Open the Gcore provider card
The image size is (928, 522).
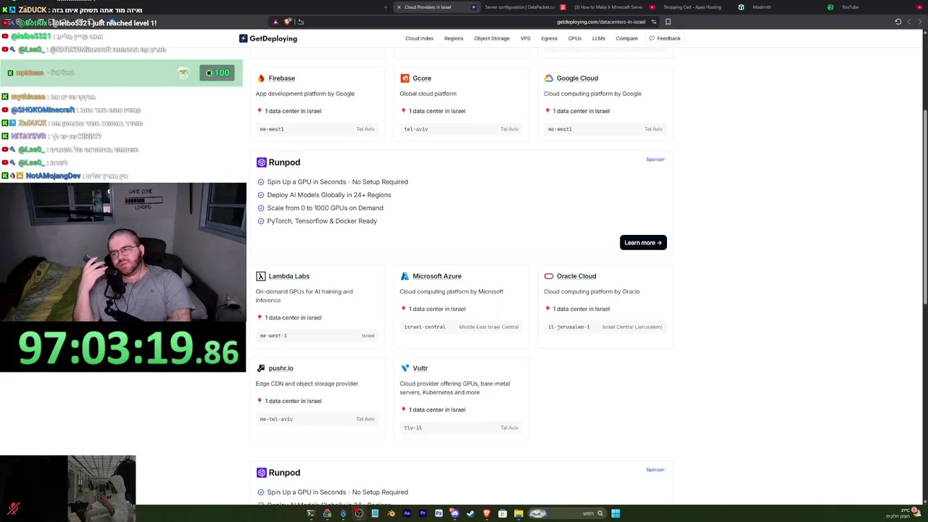[x=460, y=104]
